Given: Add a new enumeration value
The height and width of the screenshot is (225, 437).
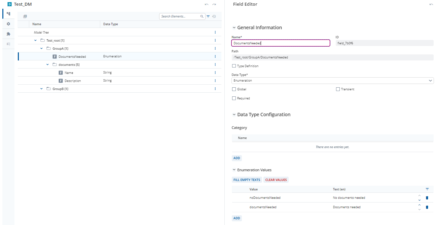Looking at the screenshot, I should [237, 218].
